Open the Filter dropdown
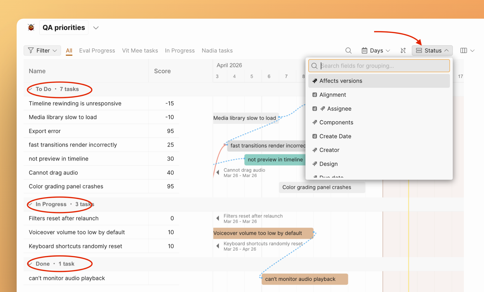The height and width of the screenshot is (292, 484). click(x=42, y=51)
